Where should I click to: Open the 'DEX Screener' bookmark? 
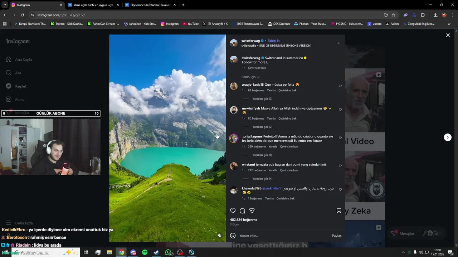pyautogui.click(x=279, y=24)
